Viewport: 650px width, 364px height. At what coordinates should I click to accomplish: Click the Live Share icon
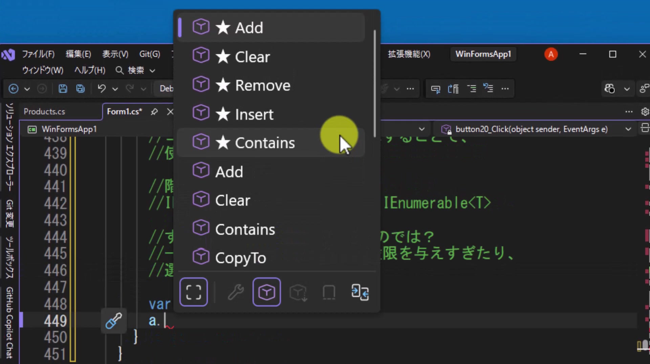click(644, 89)
